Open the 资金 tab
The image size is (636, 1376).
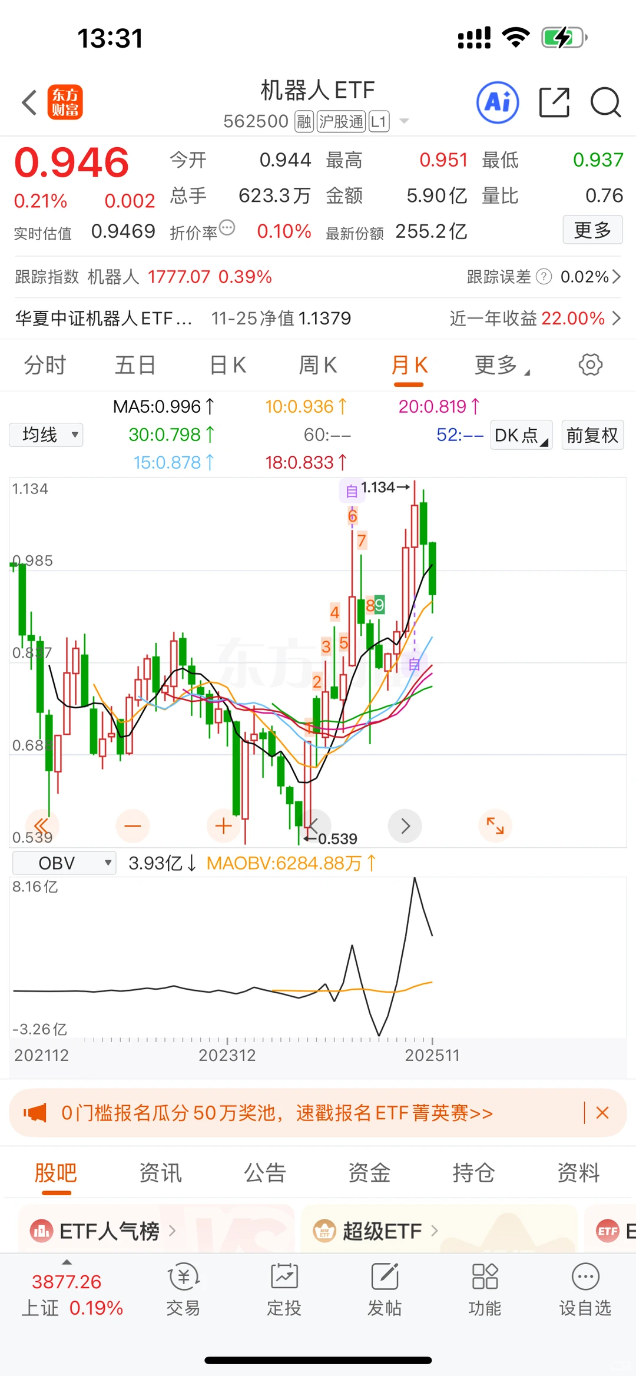pyautogui.click(x=369, y=1173)
